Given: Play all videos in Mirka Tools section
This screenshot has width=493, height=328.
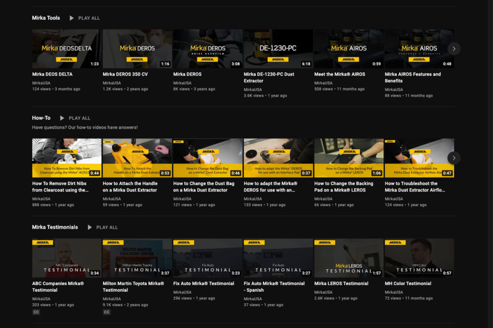Looking at the screenshot, I should click(85, 18).
